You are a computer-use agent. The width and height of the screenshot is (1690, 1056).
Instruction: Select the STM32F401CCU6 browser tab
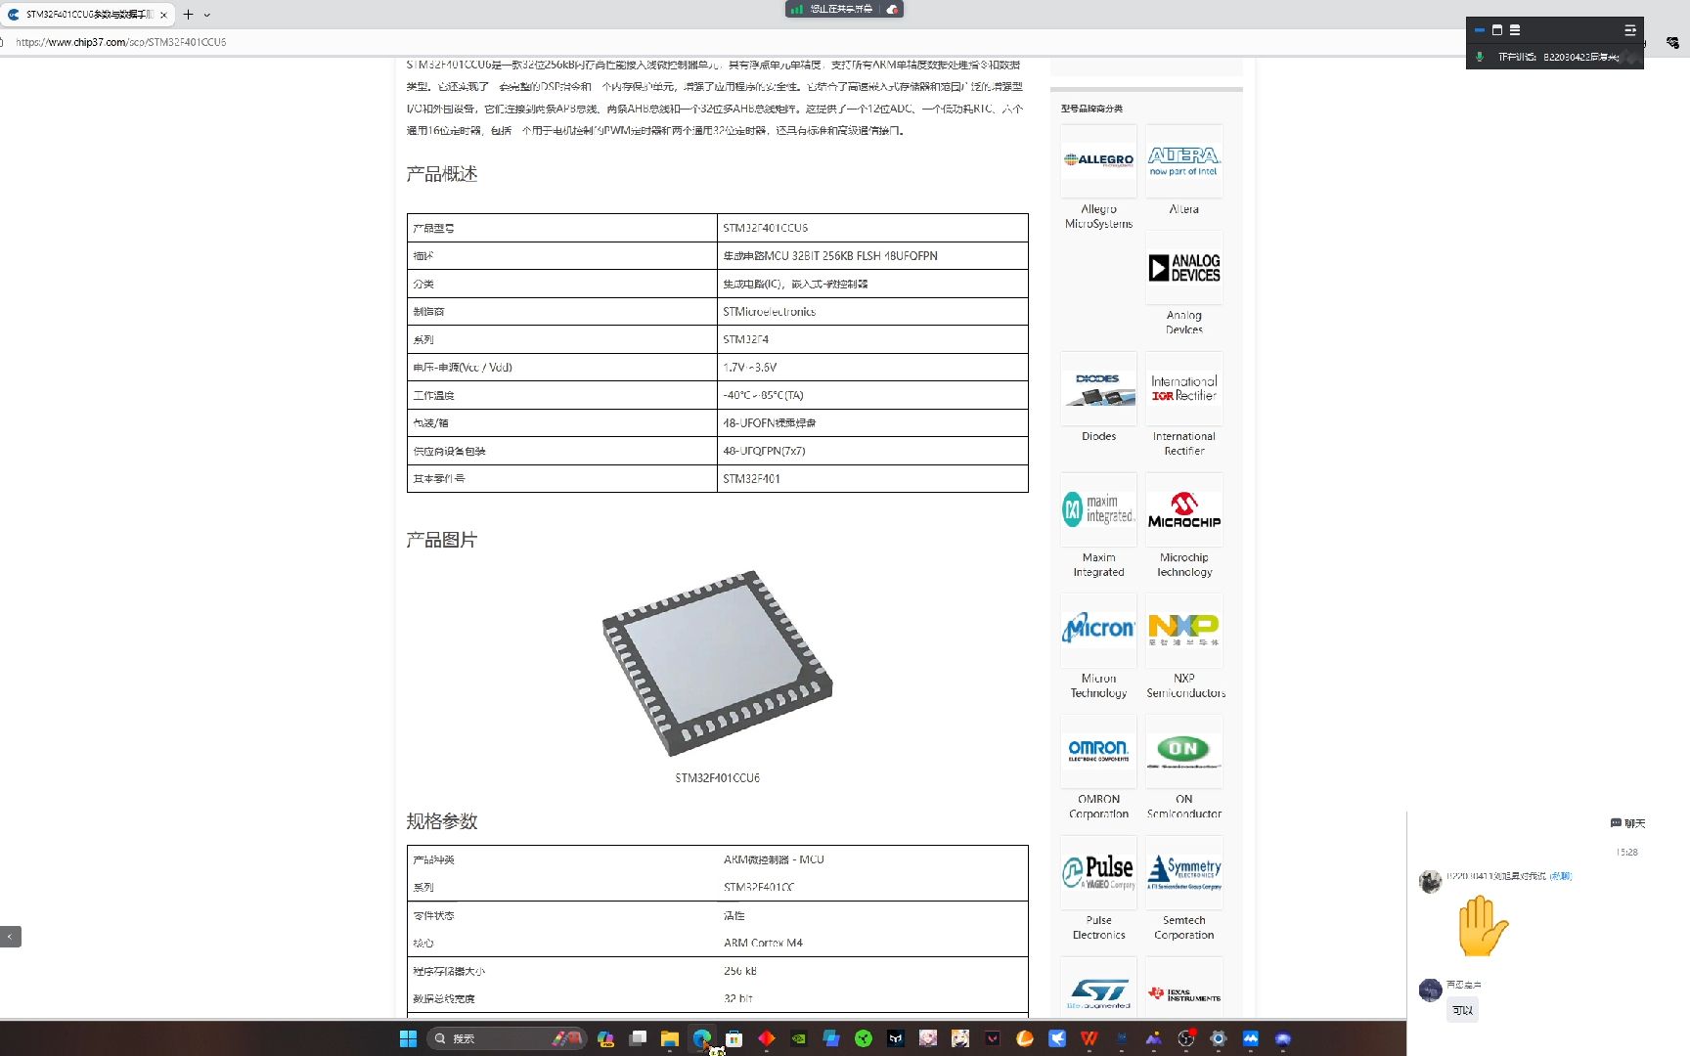[88, 15]
